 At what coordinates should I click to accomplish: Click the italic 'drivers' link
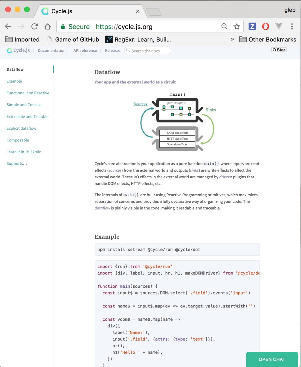pyautogui.click(x=225, y=177)
